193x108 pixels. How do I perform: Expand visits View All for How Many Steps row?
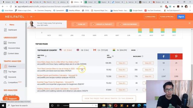pos(122,63)
